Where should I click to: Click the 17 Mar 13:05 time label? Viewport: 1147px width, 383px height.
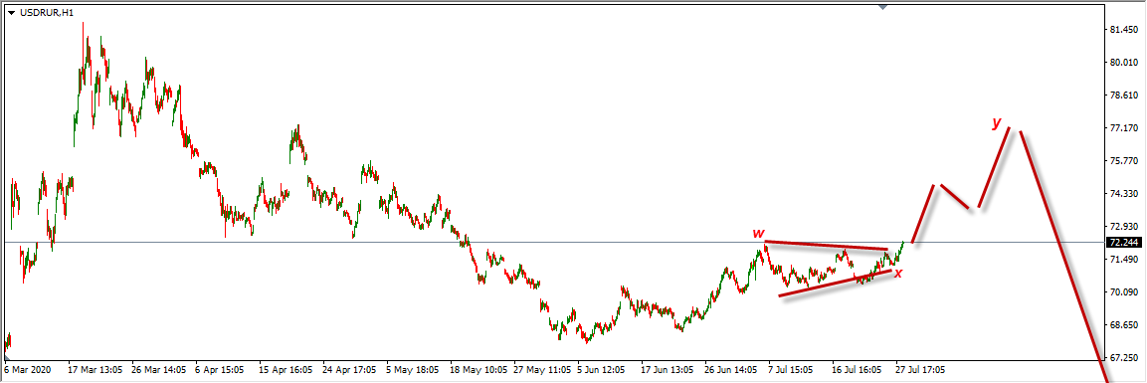(x=96, y=371)
